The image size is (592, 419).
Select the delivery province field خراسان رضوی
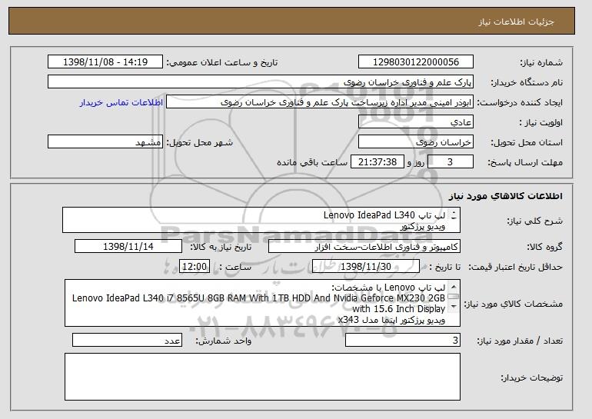tap(416, 142)
